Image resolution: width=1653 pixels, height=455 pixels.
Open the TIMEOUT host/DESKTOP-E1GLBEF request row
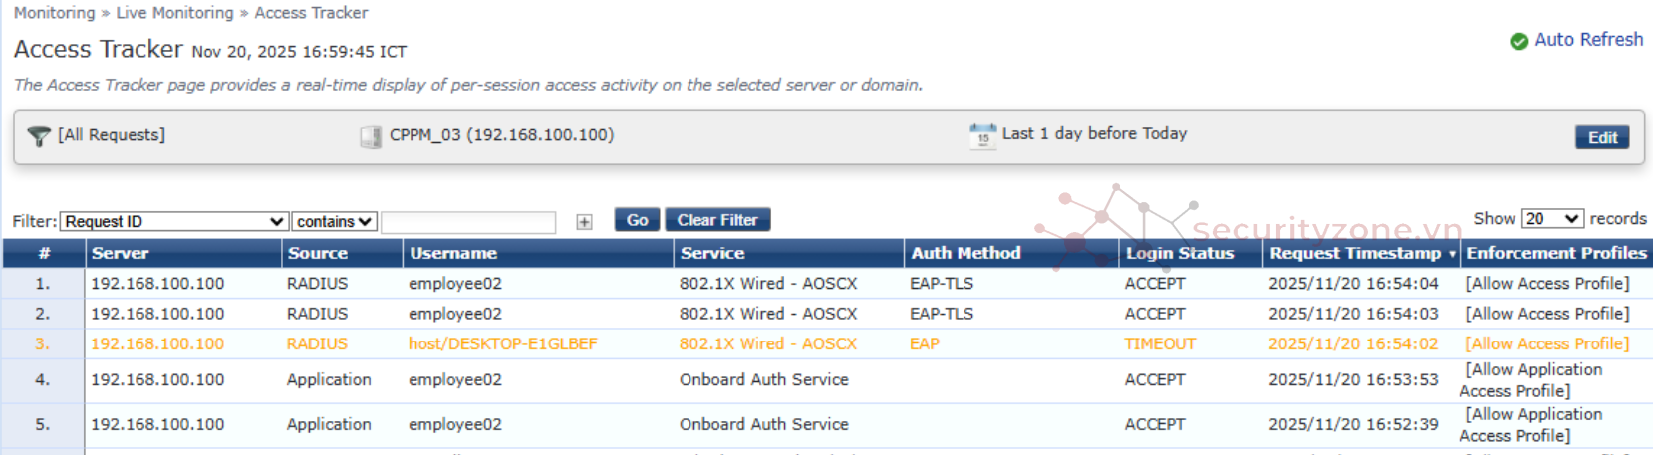click(502, 344)
